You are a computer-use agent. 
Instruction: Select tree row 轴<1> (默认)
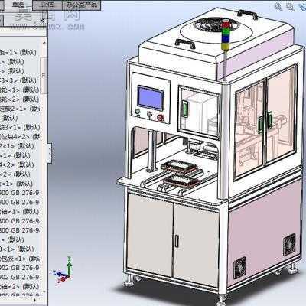(x=20, y=212)
